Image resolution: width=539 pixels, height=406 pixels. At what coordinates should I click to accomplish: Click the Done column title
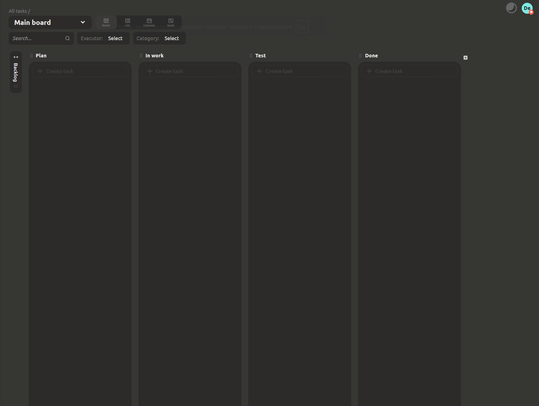click(x=372, y=56)
